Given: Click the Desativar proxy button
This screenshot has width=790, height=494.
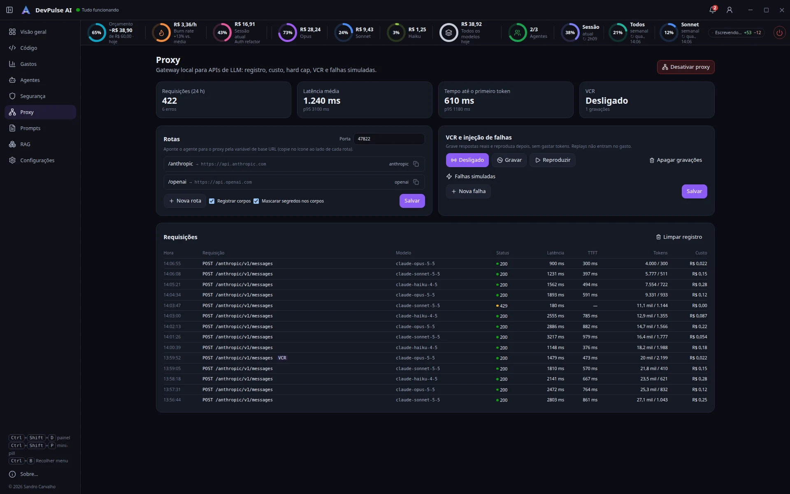Looking at the screenshot, I should click(685, 67).
